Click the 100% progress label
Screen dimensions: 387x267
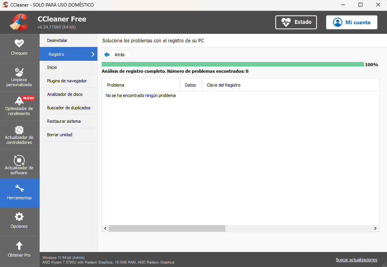372,65
